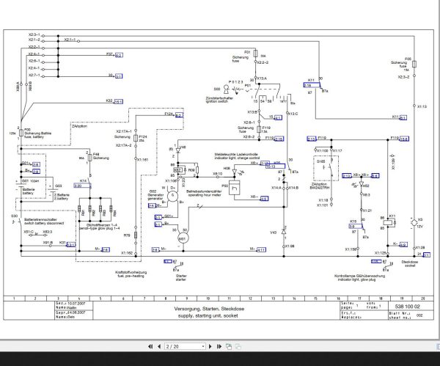Click the sheet title 'Versorgung, Starten, Steckdose'
This screenshot has height=366, width=440.
pos(209,309)
